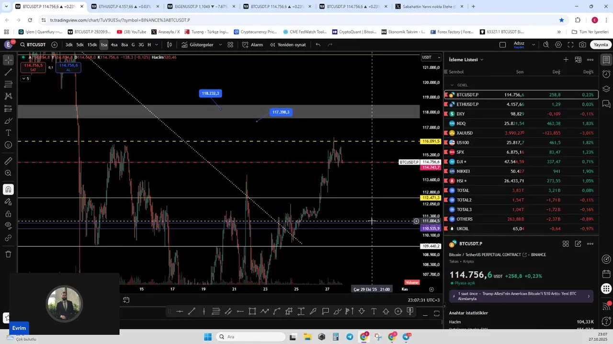Image resolution: width=613 pixels, height=344 pixels.
Task: Start Yeniden oynat bar replay
Action: pos(287,44)
